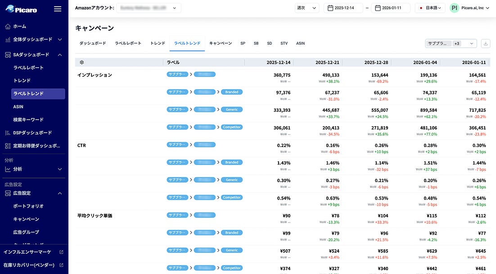The image size is (496, 274).
Task: Click the hamburger menu icon
Action: 58,9
